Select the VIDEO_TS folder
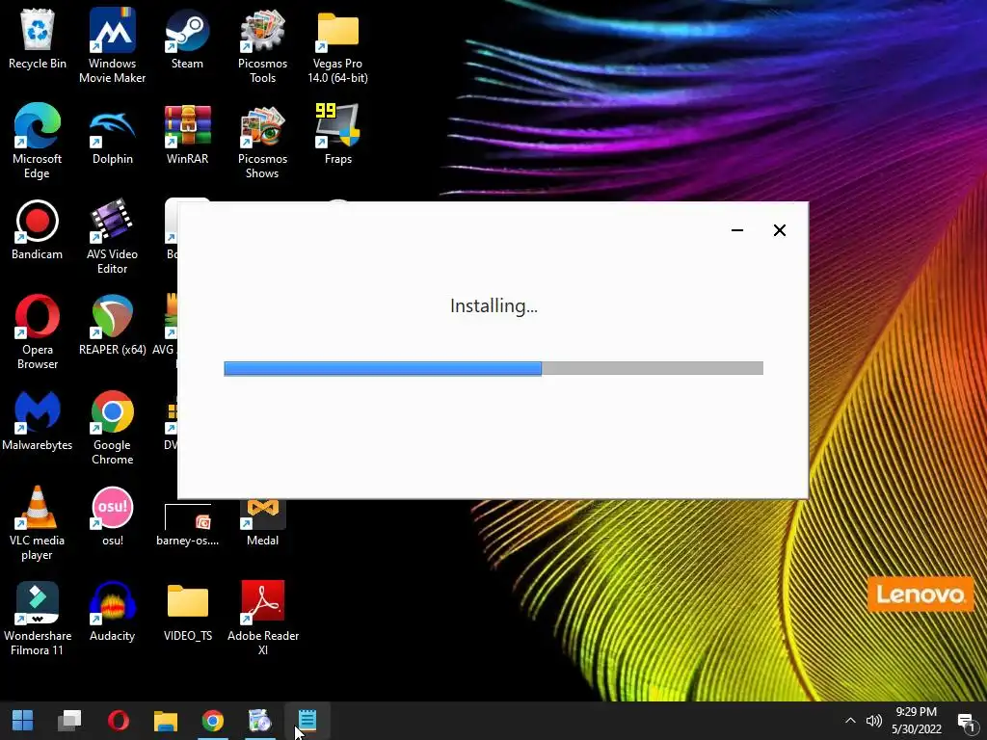The width and height of the screenshot is (987, 740). pyautogui.click(x=187, y=612)
